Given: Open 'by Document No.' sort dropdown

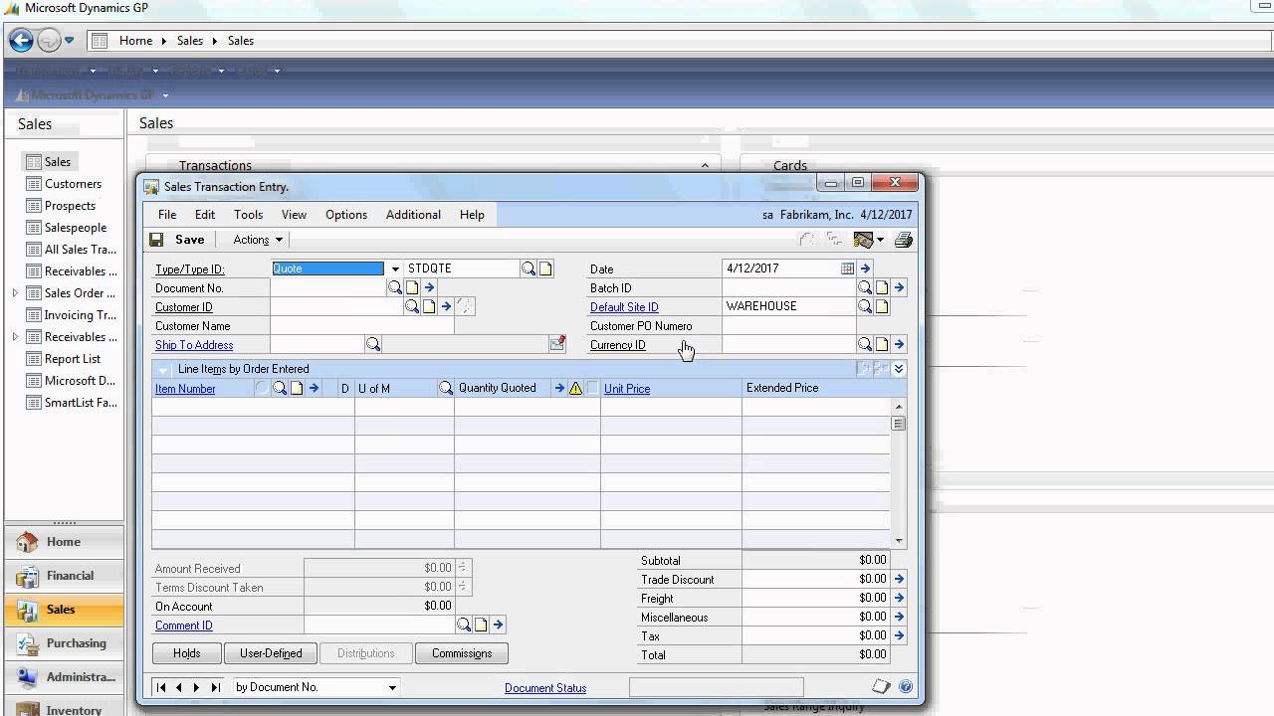Looking at the screenshot, I should (x=392, y=687).
